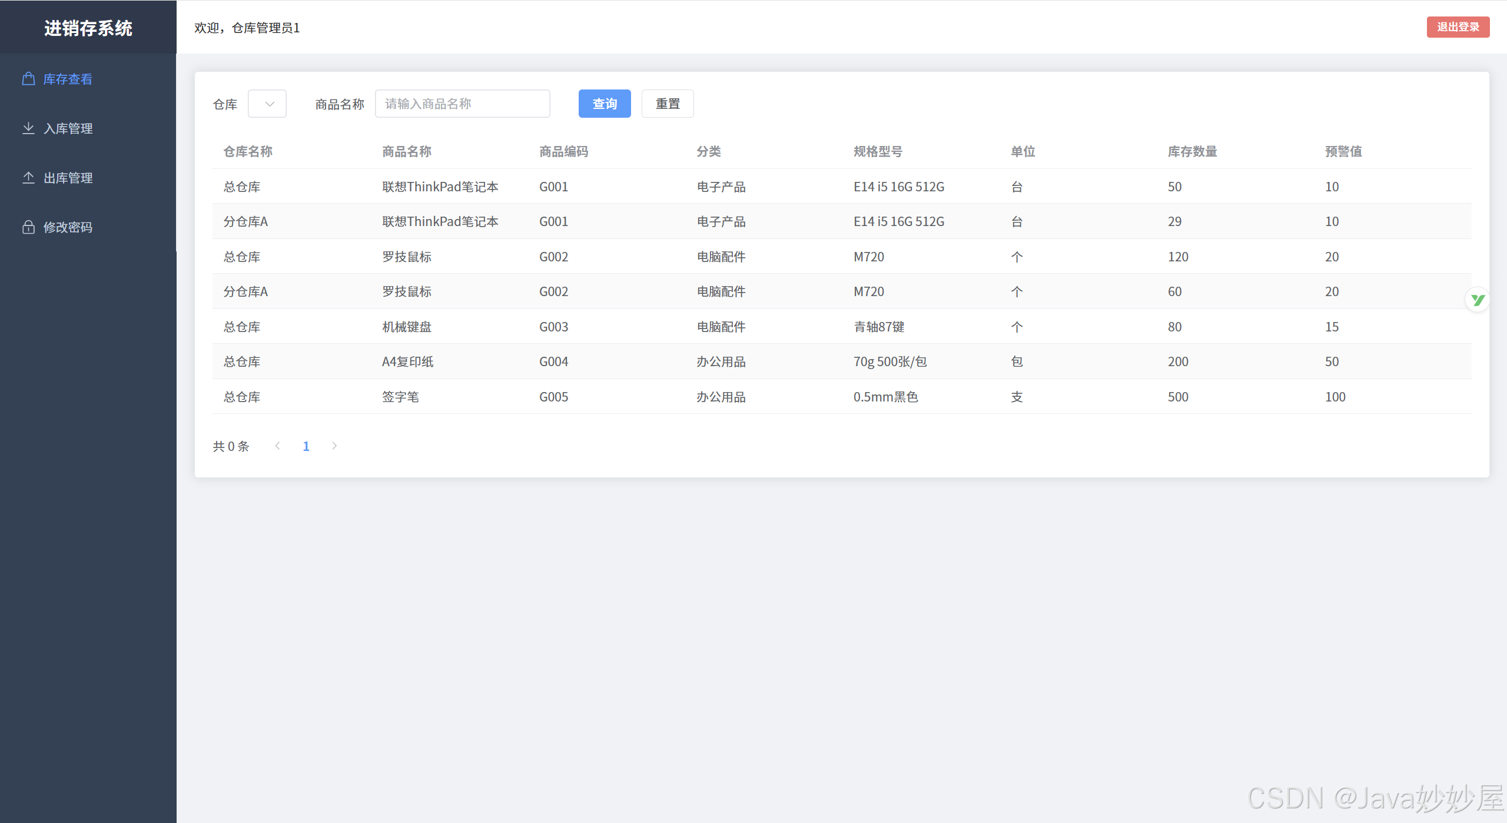Click warning value 100 cell
Viewport: 1507px width, 823px height.
(x=1336, y=397)
